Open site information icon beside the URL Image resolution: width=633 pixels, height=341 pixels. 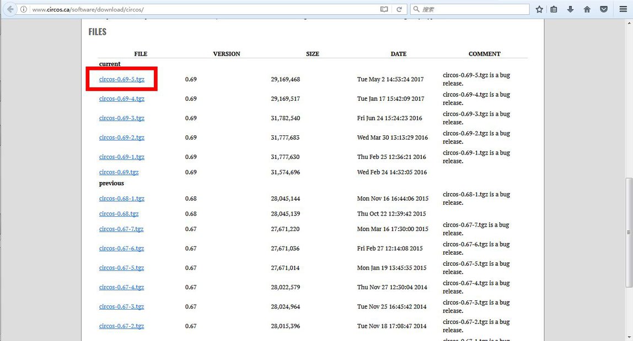[x=24, y=9]
